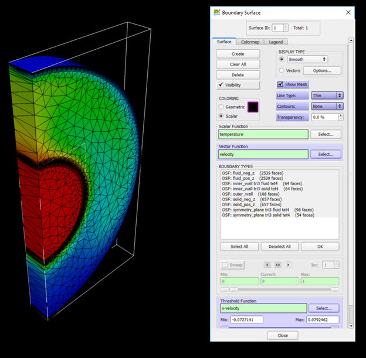The width and height of the screenshot is (366, 358).
Task: Click the sweep bidirectional arrows icon
Action: pyautogui.click(x=277, y=265)
